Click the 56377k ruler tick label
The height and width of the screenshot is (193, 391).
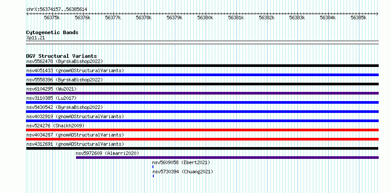click(113, 18)
